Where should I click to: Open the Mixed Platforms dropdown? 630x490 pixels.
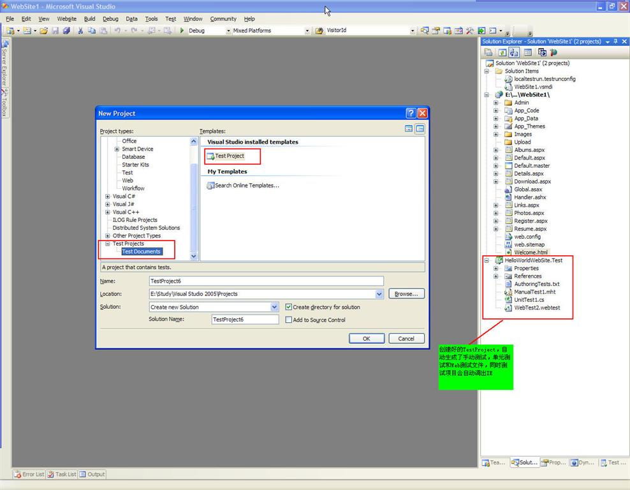click(x=307, y=31)
